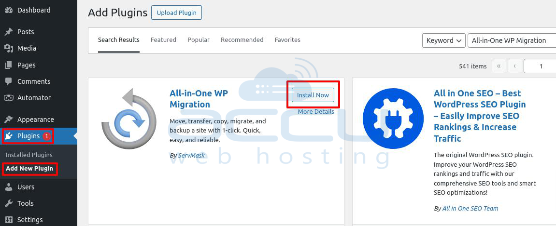Click All-in-One WP Migration plugin logo
The image size is (556, 226).
[x=129, y=119]
